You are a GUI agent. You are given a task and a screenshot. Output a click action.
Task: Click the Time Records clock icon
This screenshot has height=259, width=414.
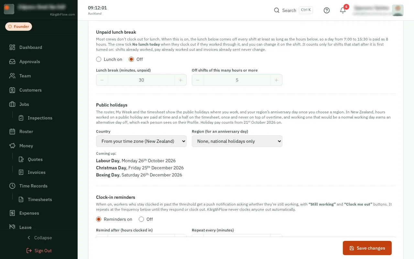click(12, 186)
